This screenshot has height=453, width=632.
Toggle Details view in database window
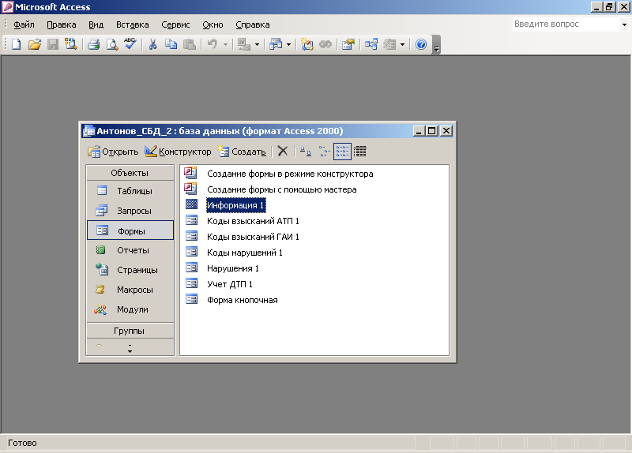click(360, 152)
